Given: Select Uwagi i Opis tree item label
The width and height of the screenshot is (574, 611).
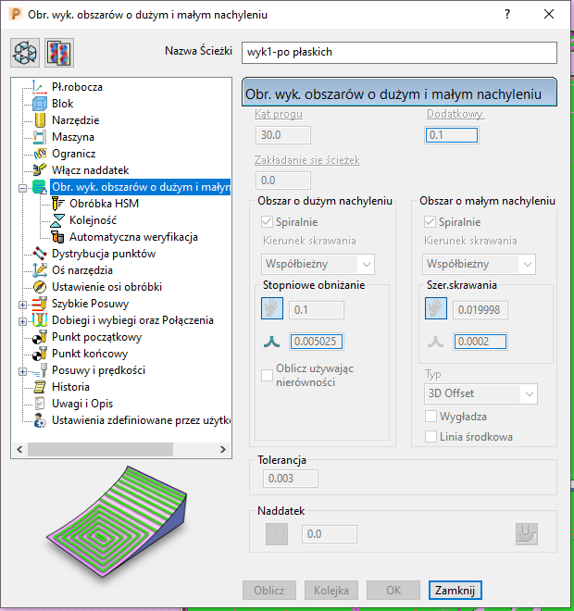Looking at the screenshot, I should pyautogui.click(x=82, y=404).
